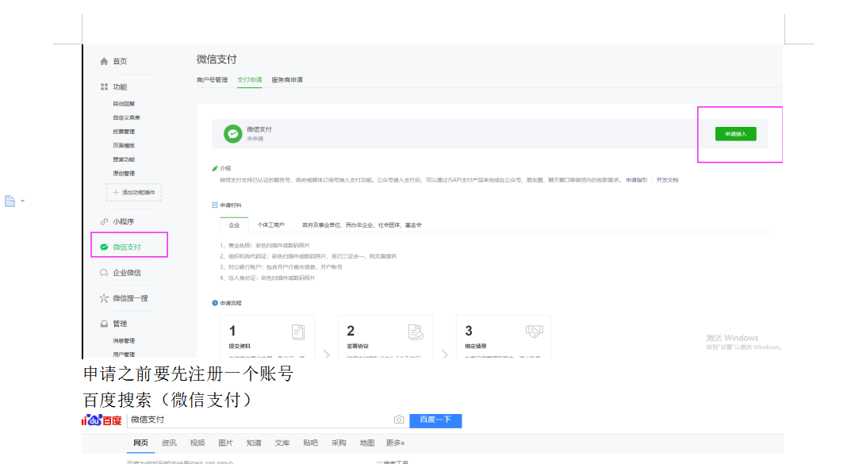Click the camera image-search icon in the Baidu bar
The height and width of the screenshot is (464, 847).
point(399,419)
